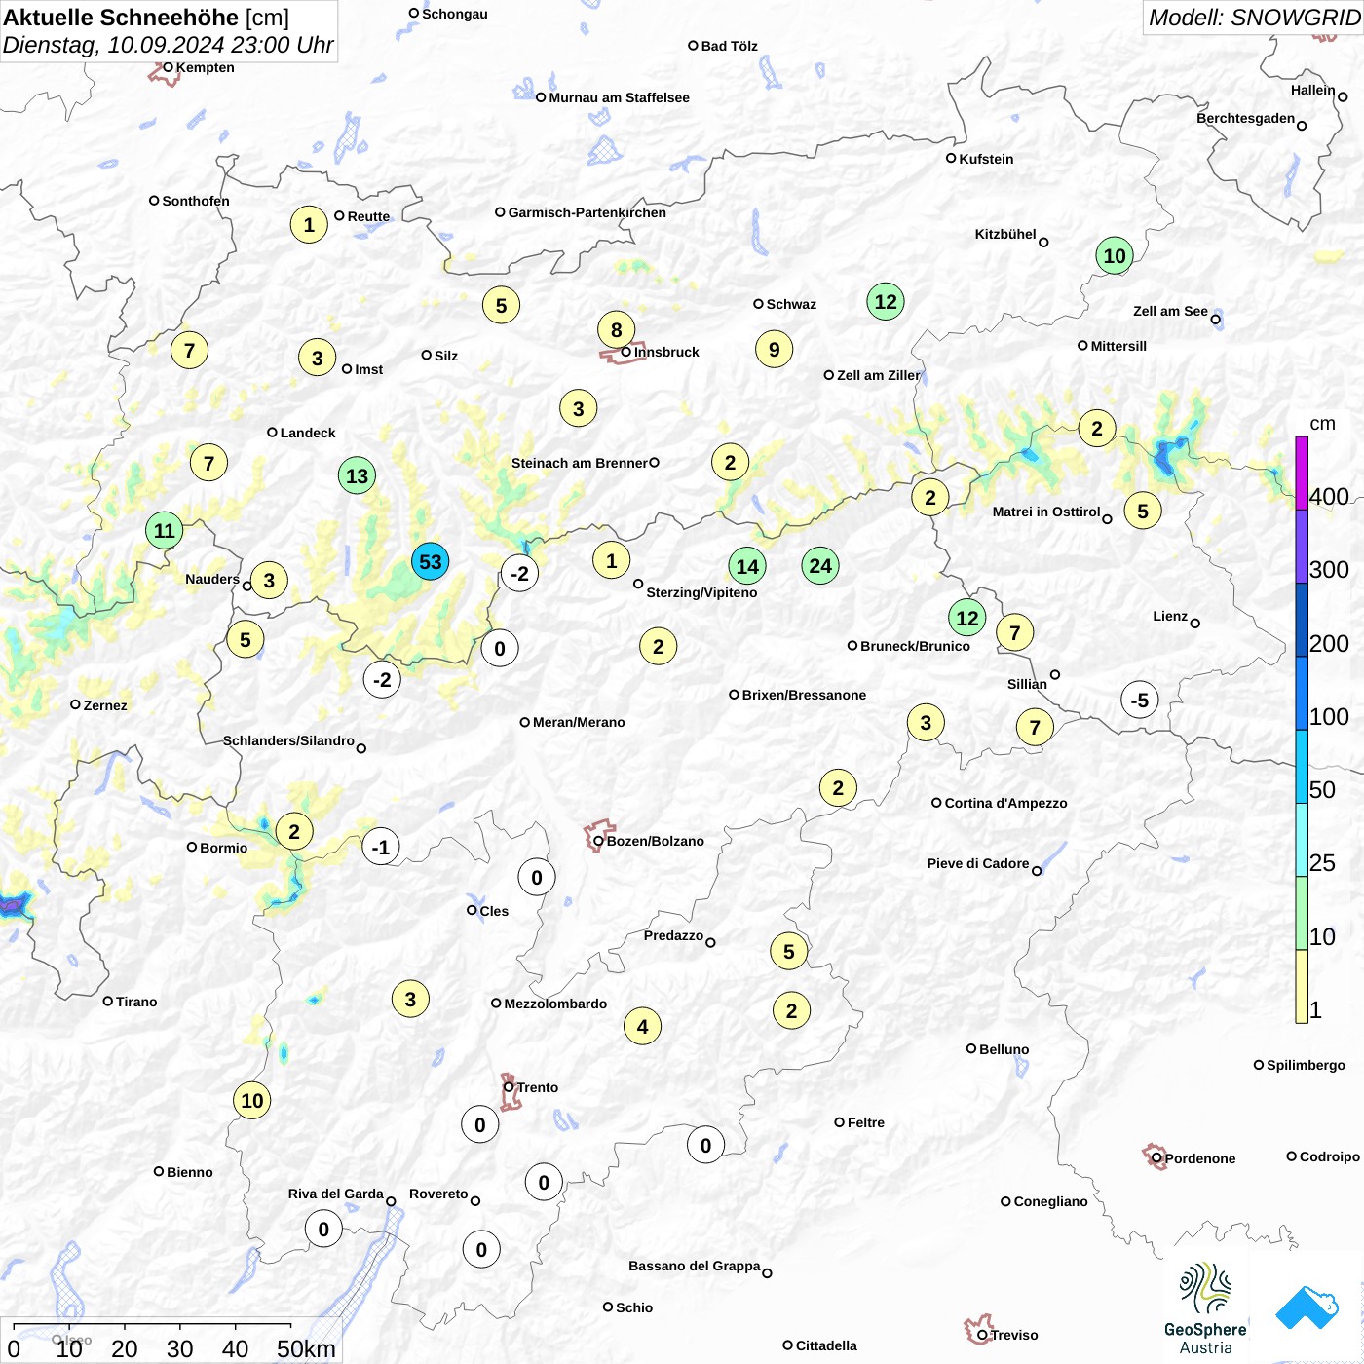Select the Garmisch-Partenkirchen label
This screenshot has width=1364, height=1364.
(x=587, y=212)
